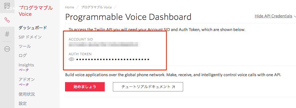Open the Phone Numbers hash icon

[x=7, y=34]
